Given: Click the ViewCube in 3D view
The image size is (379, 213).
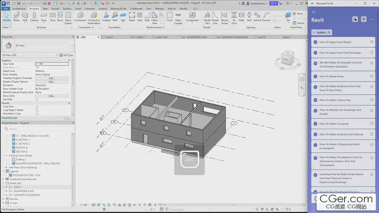Looking at the screenshot, I should pos(287,59).
